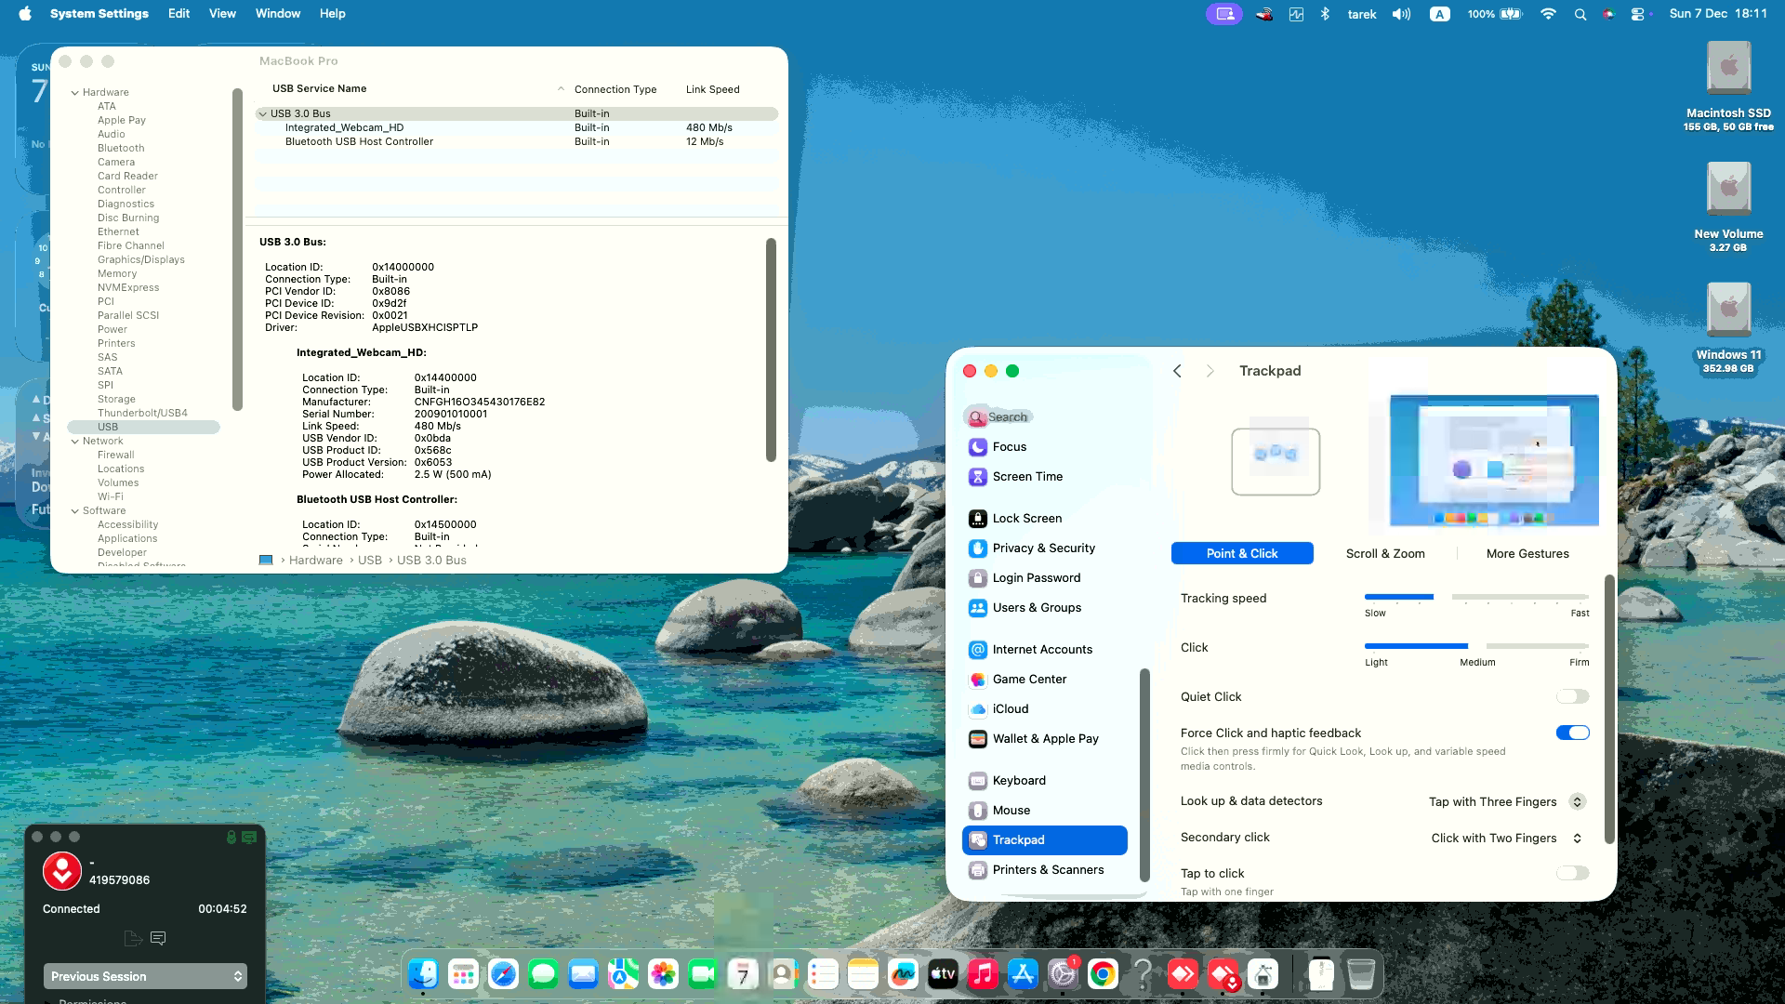
Task: Click Spotlight search magnifier in menu bar
Action: pos(1580,14)
